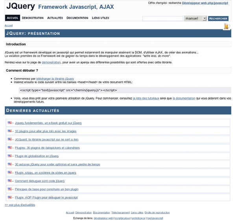Click flag icon beside ACP Plugin news
The image size is (236, 222).
(x=9, y=197)
